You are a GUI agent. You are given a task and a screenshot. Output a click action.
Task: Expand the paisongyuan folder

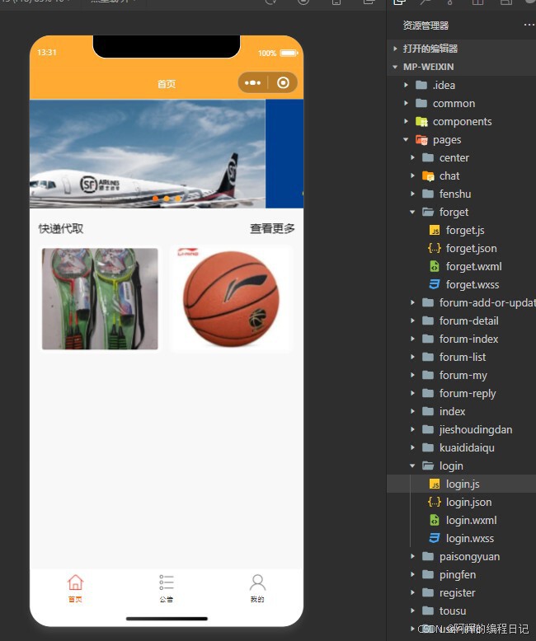[x=461, y=556]
